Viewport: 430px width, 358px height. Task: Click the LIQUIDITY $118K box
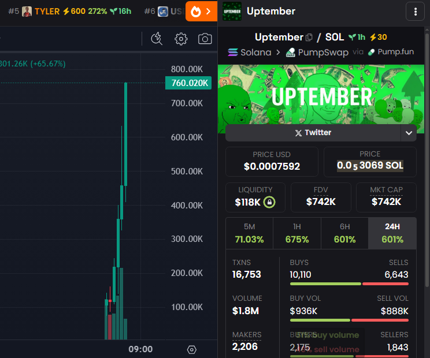tap(255, 197)
